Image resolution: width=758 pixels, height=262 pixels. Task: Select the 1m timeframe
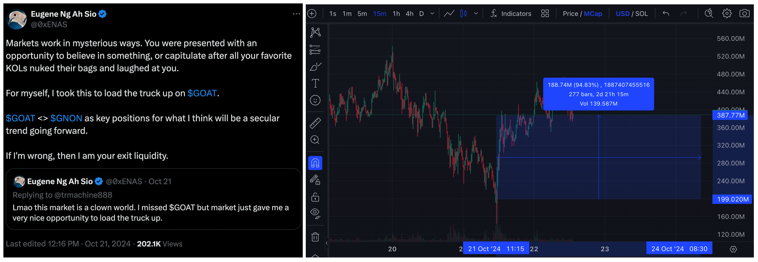347,14
